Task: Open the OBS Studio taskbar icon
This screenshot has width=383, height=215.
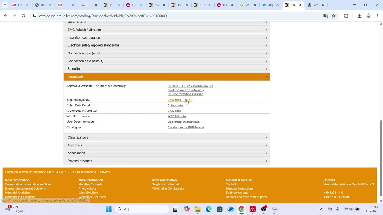Action: click(x=264, y=209)
